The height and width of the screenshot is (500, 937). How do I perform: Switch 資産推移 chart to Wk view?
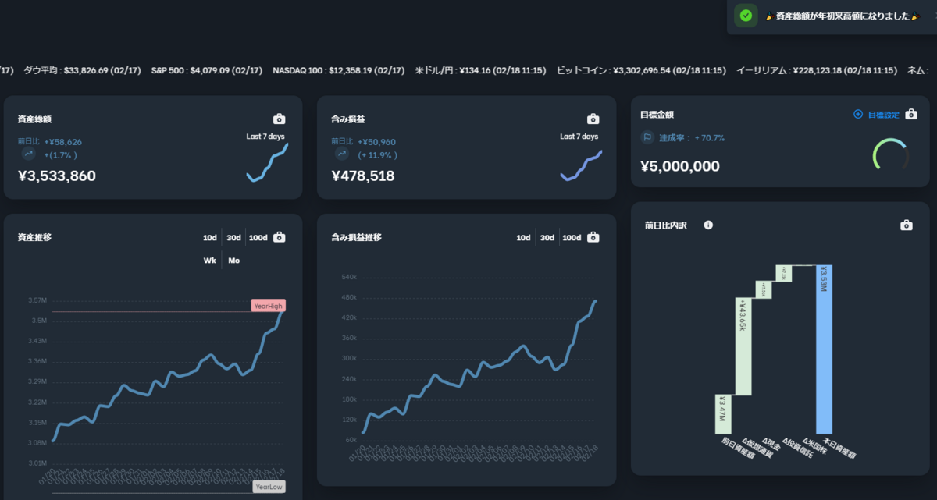(x=210, y=261)
